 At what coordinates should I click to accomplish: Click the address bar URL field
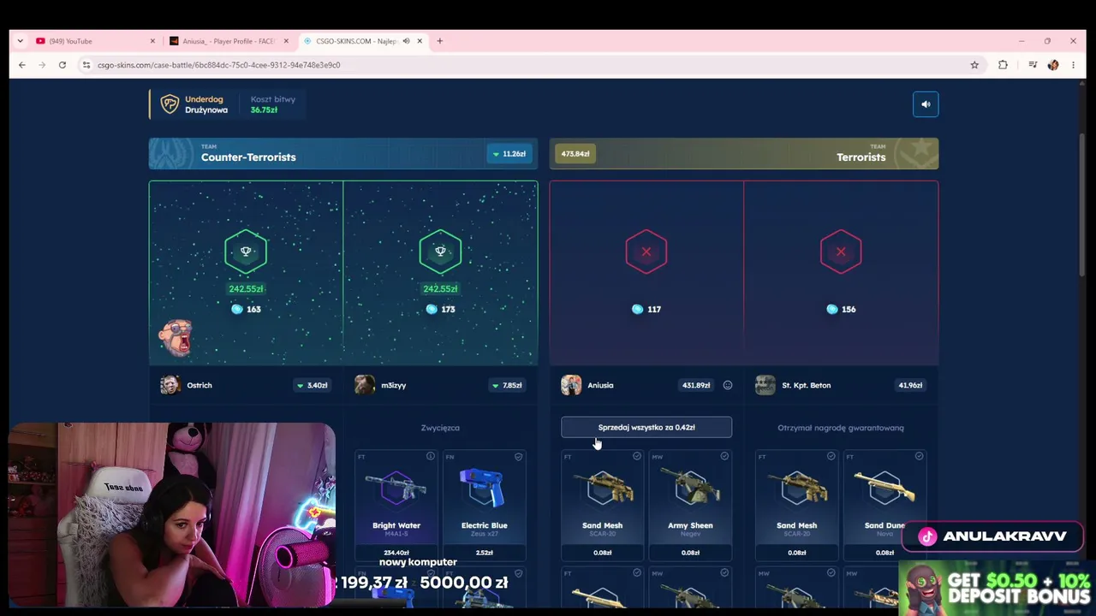coord(531,65)
